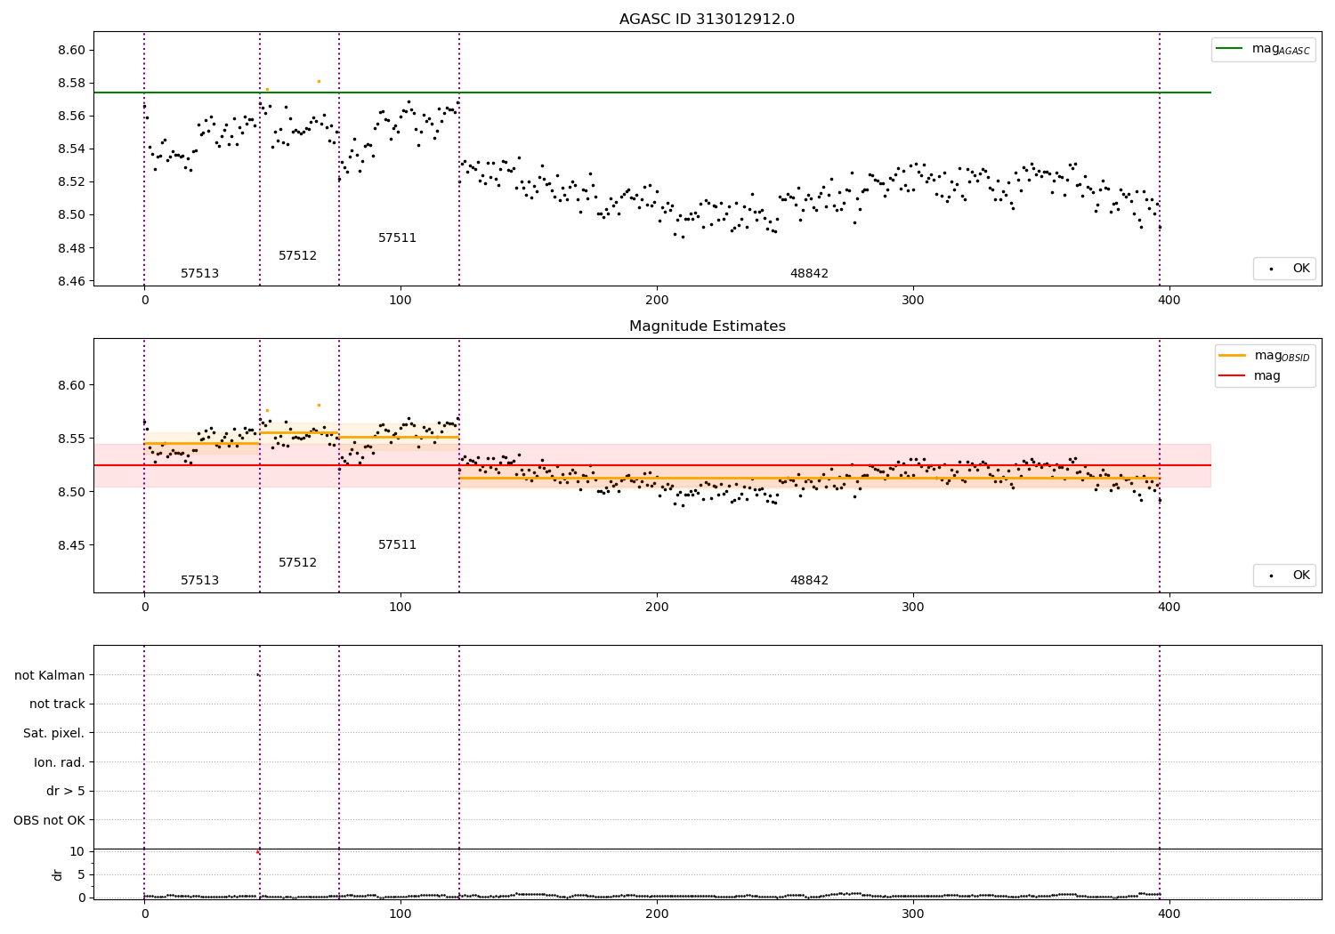Viewport: 1335px width, 934px height.
Task: Click y-axis tick 8.54 in top plot
Action: [x=70, y=149]
